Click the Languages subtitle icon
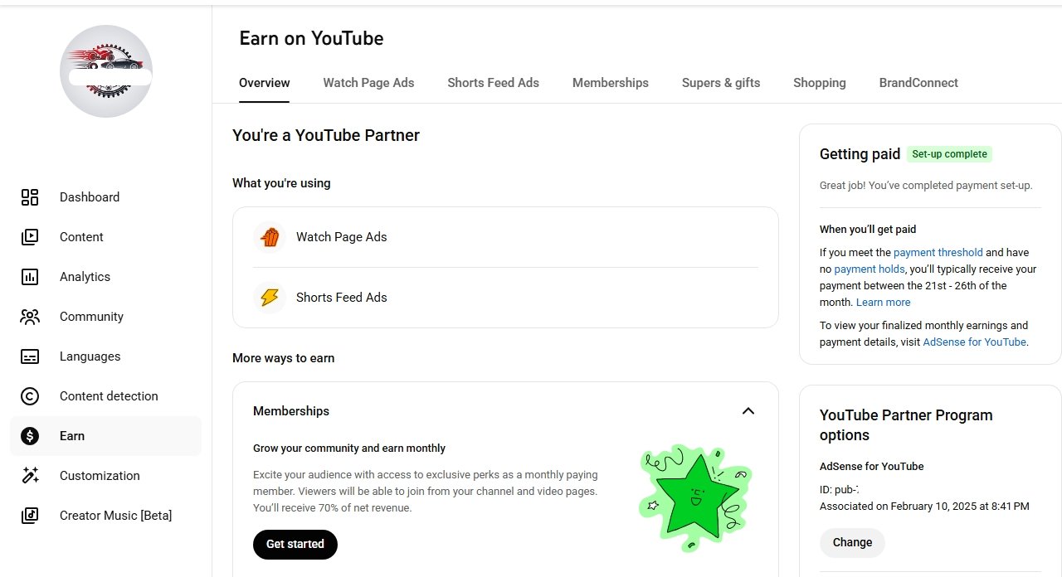Image resolution: width=1062 pixels, height=577 pixels. tap(30, 356)
